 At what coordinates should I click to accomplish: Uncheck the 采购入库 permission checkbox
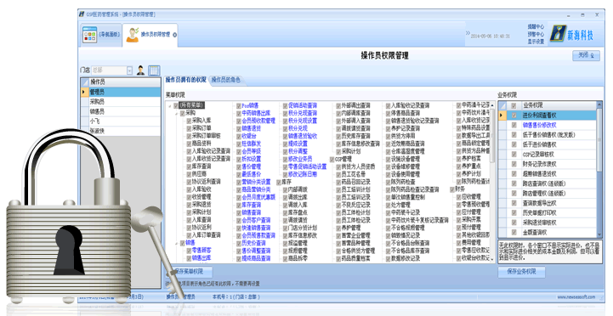click(189, 121)
